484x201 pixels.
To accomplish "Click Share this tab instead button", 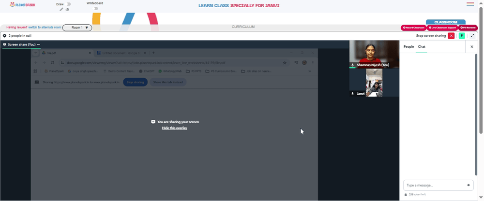I will tap(168, 82).
